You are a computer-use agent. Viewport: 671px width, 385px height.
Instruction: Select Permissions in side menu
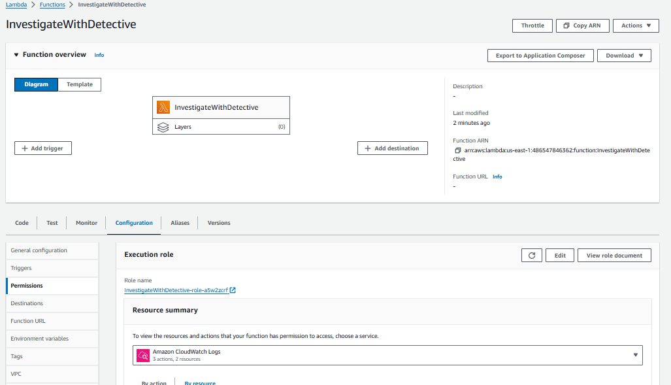tap(52, 286)
